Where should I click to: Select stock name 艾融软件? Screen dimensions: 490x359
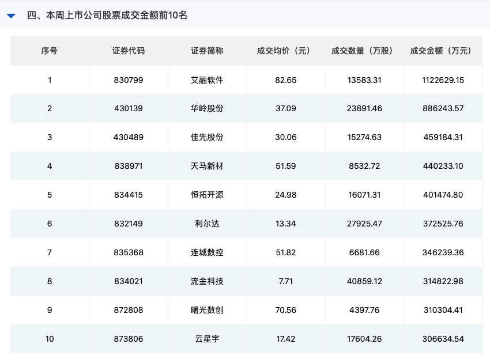[207, 80]
